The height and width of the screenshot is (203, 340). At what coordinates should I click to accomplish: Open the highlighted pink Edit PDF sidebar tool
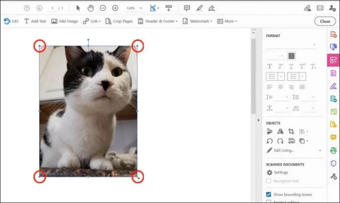click(x=333, y=60)
